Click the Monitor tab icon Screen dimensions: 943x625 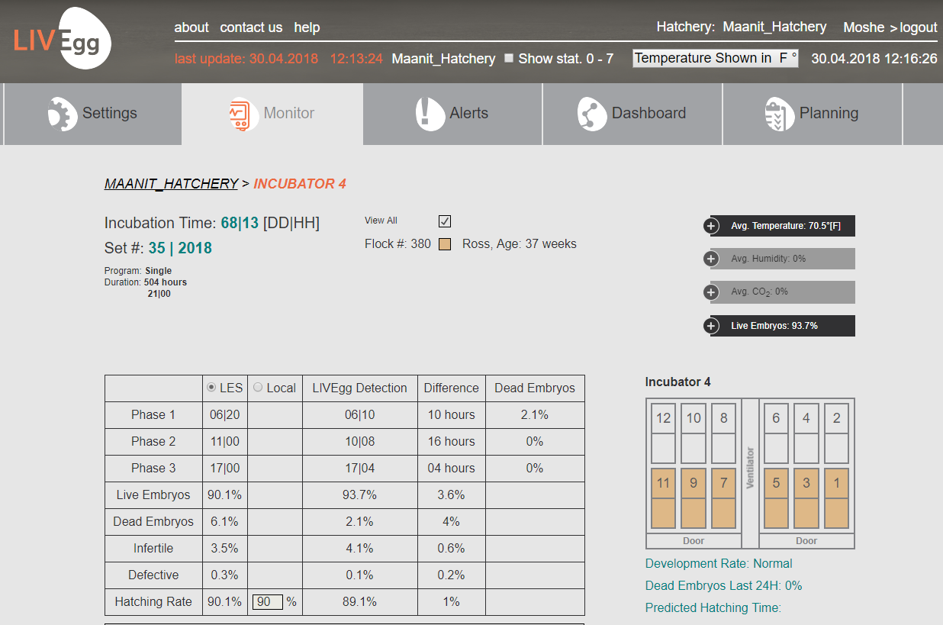click(x=243, y=114)
